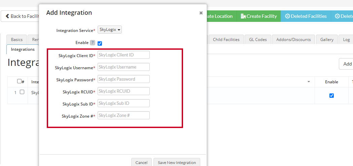Click the Add button beside Integrations heading
Screen dimensions: 353x166
pos(346,64)
